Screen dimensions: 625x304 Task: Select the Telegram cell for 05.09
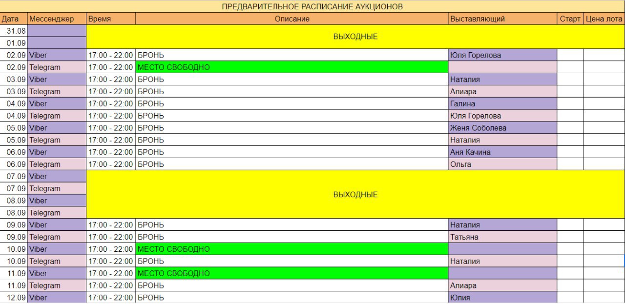[x=57, y=140]
